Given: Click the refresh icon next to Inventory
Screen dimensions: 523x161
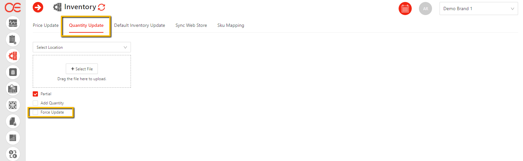Looking at the screenshot, I should click(101, 7).
